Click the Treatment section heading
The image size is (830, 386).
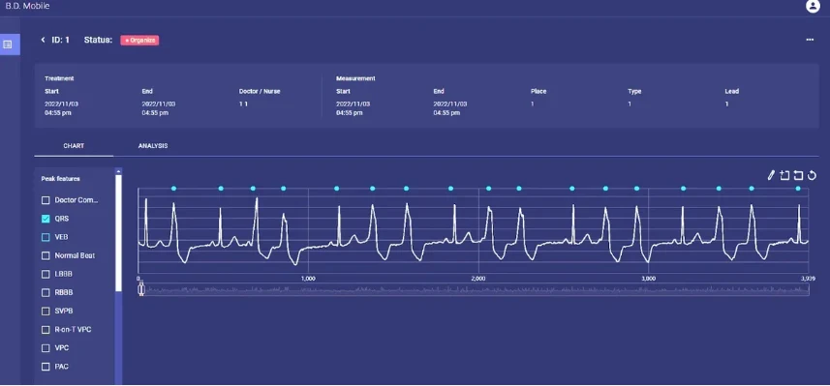point(59,78)
